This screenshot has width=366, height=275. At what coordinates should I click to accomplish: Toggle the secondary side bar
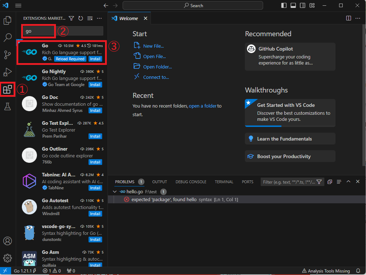(x=303, y=6)
